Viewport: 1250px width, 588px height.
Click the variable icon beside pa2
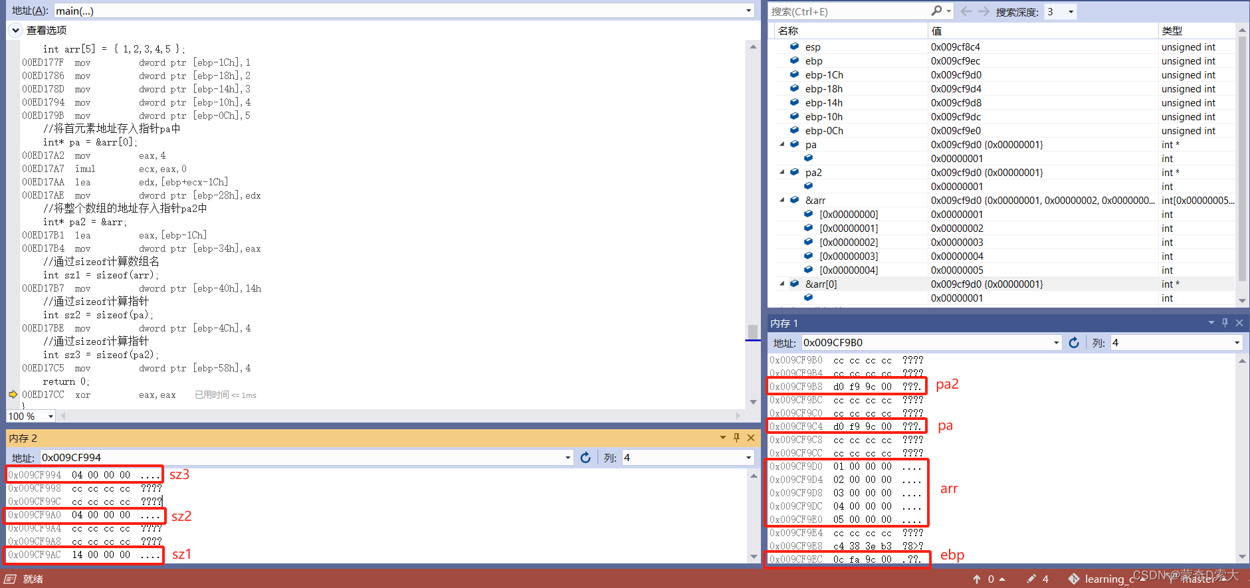[794, 172]
